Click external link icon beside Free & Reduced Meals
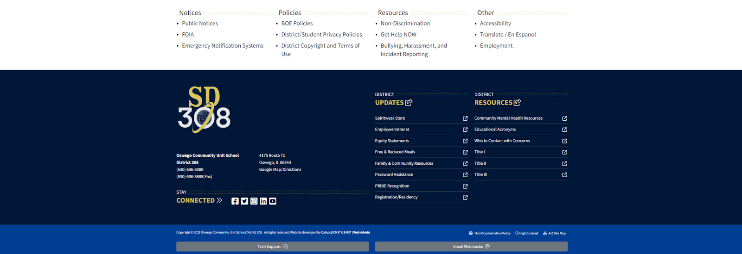742x254 pixels. click(465, 152)
